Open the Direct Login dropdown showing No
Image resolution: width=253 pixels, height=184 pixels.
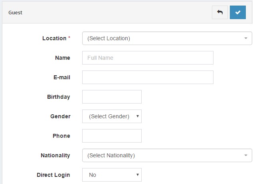pyautogui.click(x=112, y=175)
